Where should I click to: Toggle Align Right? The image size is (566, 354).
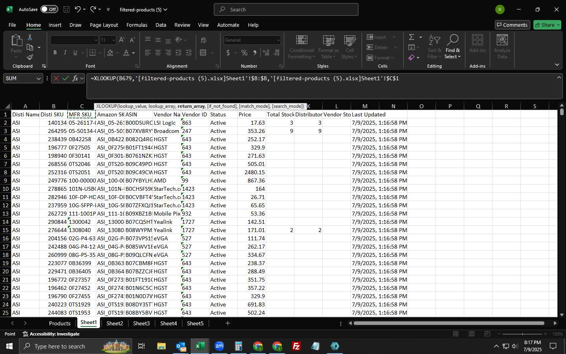point(168,52)
